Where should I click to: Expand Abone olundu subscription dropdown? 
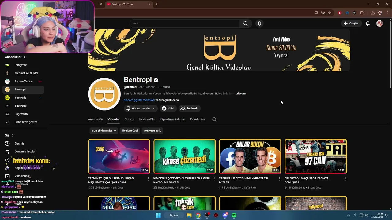141,108
